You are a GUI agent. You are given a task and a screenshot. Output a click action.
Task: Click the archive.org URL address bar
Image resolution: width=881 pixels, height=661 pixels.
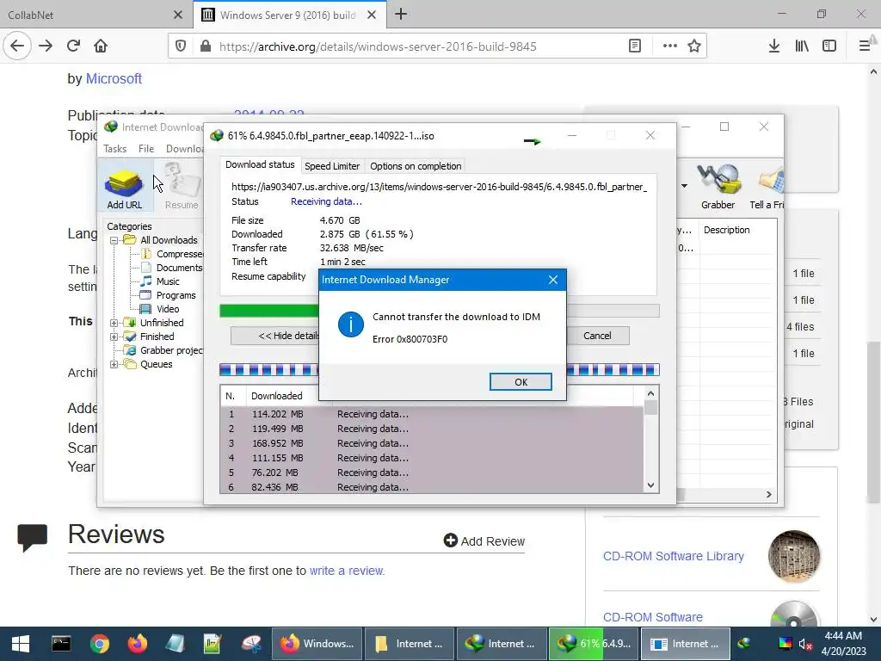[x=378, y=46]
